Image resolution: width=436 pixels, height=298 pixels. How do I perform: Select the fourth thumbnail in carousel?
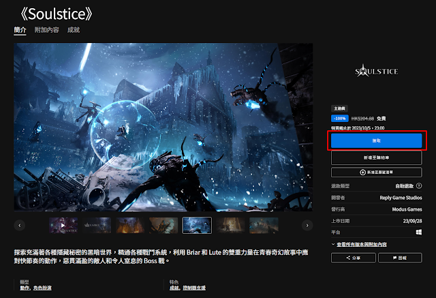pos(163,226)
